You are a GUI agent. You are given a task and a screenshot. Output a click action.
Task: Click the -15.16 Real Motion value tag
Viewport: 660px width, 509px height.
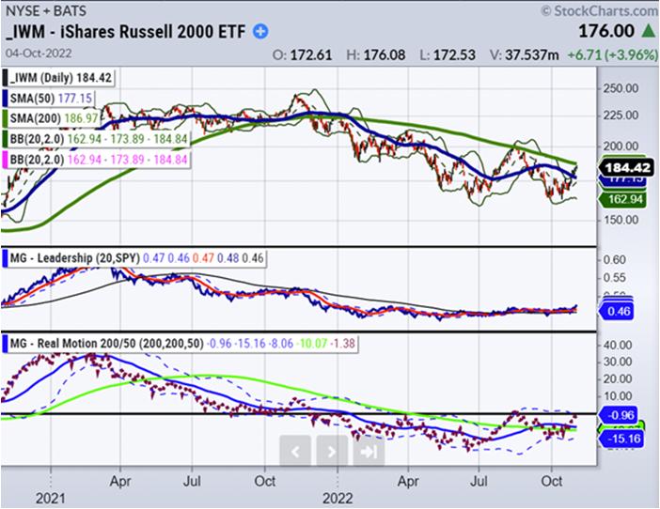[x=621, y=439]
